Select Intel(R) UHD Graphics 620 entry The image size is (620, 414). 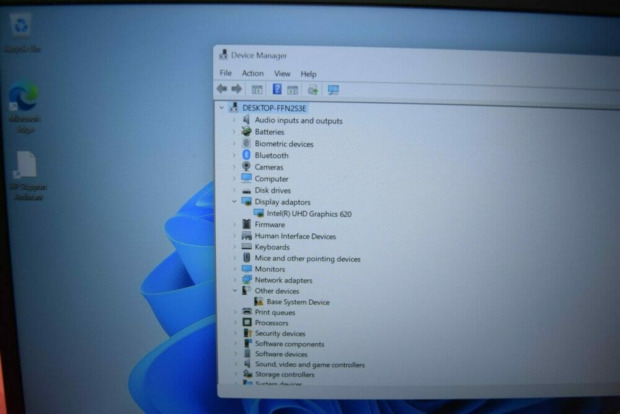point(309,214)
